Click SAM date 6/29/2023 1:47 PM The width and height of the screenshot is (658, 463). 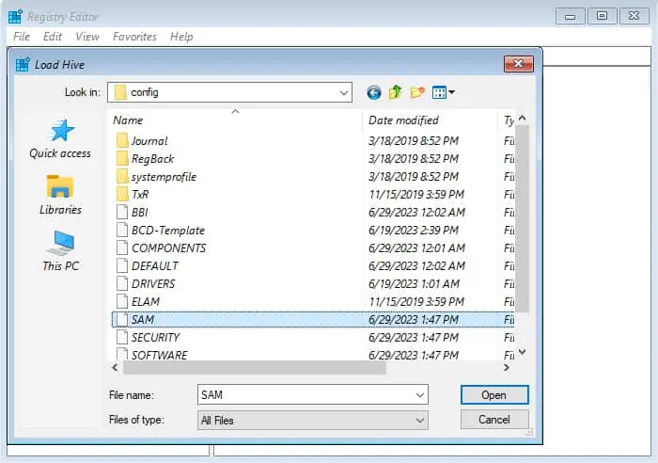tap(414, 320)
